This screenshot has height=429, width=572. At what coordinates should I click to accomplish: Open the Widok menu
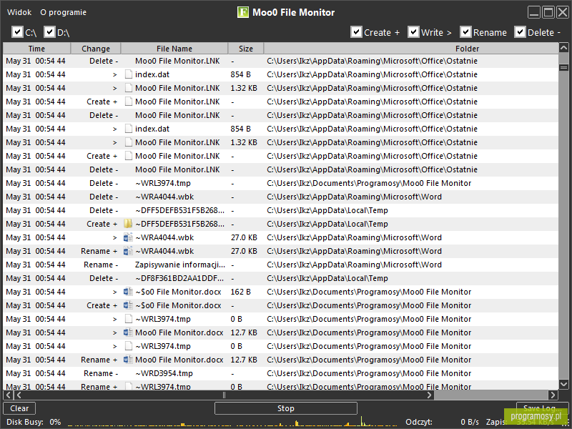pos(19,12)
